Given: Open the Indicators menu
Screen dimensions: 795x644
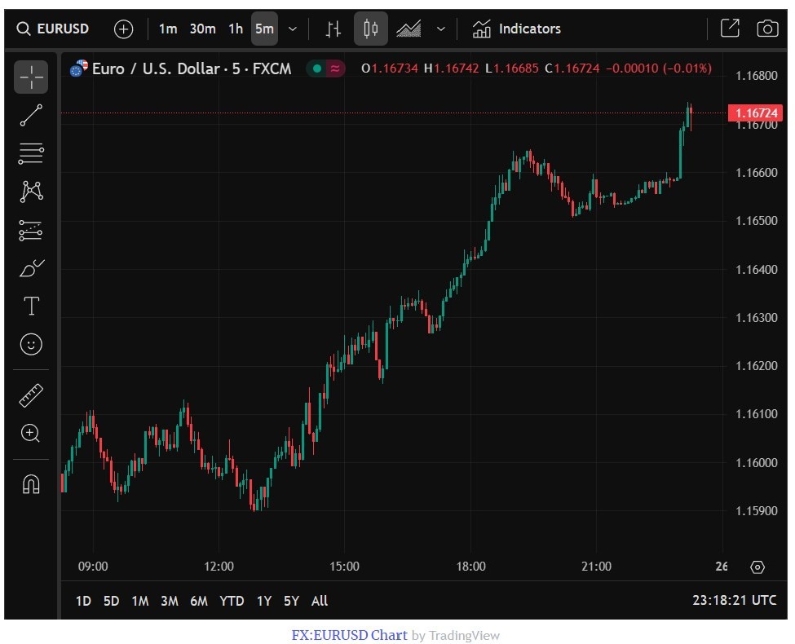Looking at the screenshot, I should (517, 29).
